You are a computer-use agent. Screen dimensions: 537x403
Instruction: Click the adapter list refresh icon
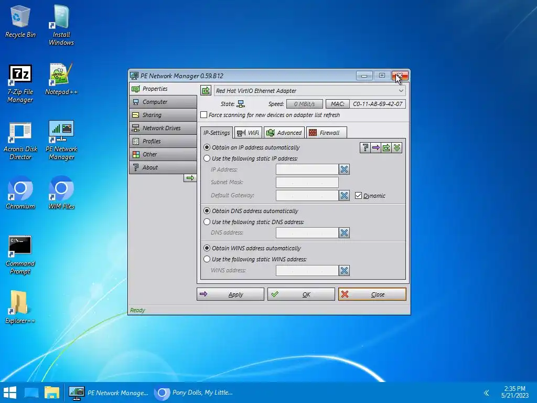coord(206,90)
